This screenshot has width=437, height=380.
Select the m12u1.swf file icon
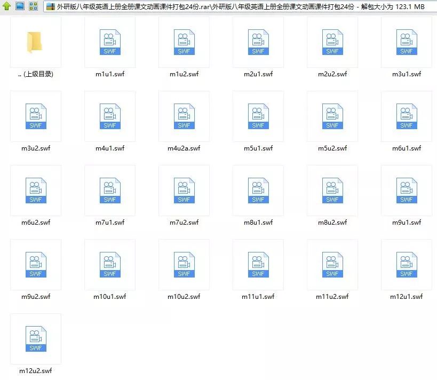pyautogui.click(x=407, y=265)
